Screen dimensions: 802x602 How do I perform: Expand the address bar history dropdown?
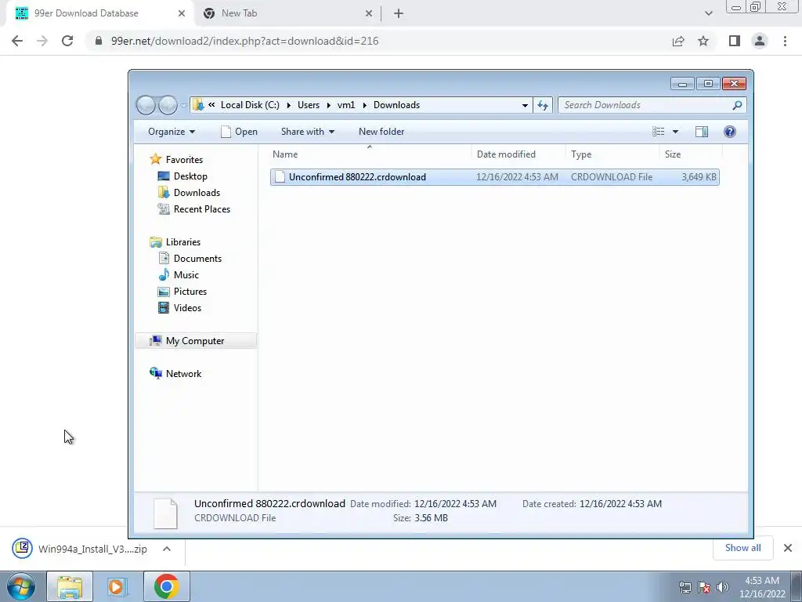coord(525,105)
